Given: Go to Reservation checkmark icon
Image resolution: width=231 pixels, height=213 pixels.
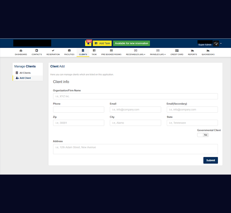Looking at the screenshot, I should coord(53,51).
